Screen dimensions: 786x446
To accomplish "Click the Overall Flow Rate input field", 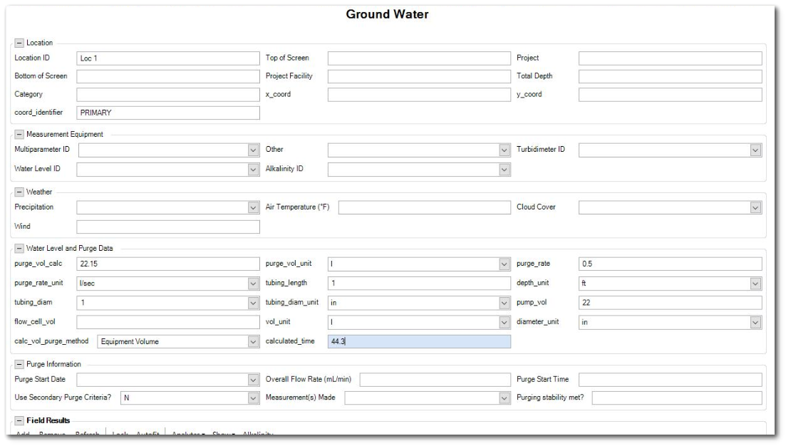I will point(435,380).
